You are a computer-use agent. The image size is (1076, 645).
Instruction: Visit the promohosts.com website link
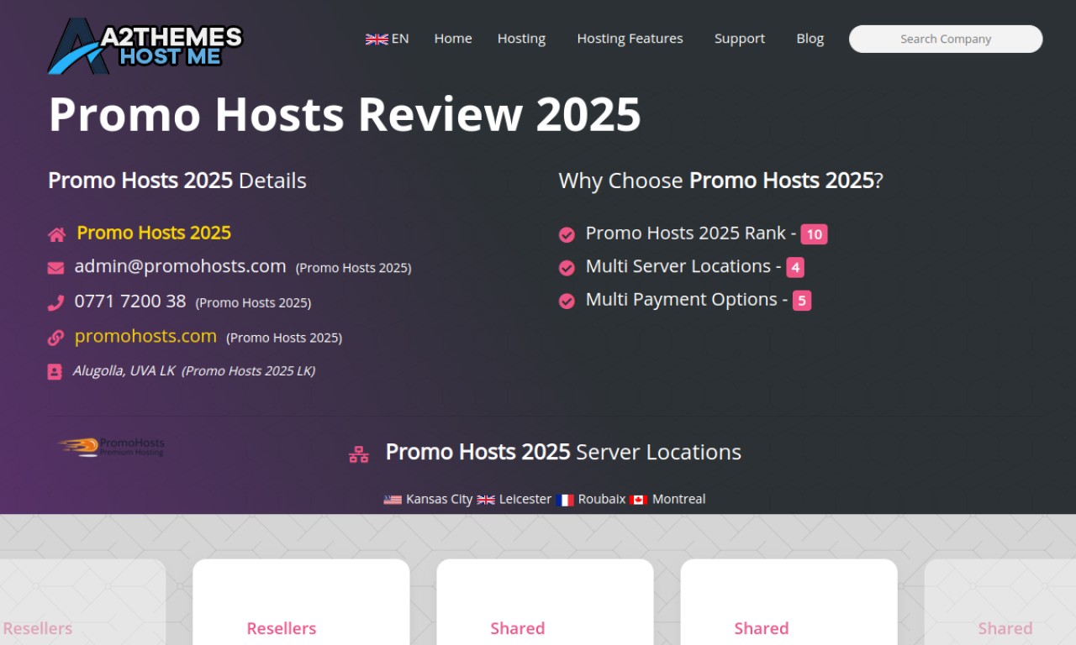coord(145,336)
